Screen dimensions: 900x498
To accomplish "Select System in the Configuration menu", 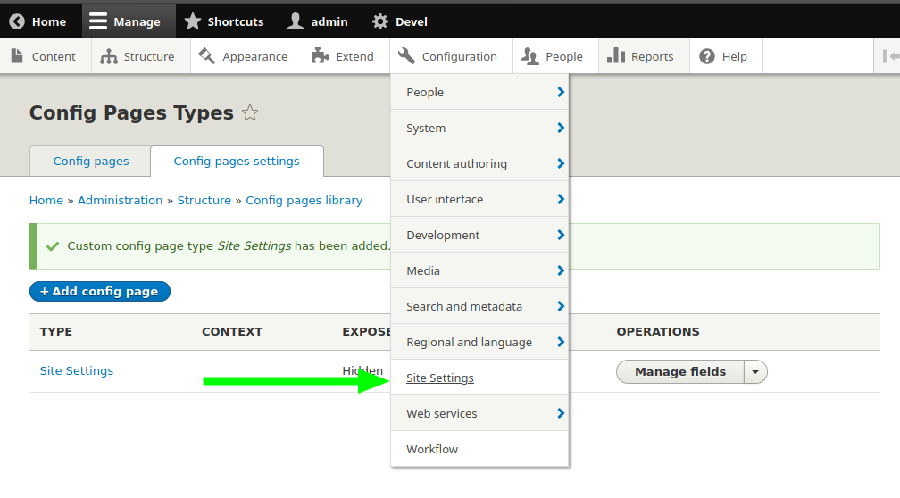I will (x=426, y=128).
